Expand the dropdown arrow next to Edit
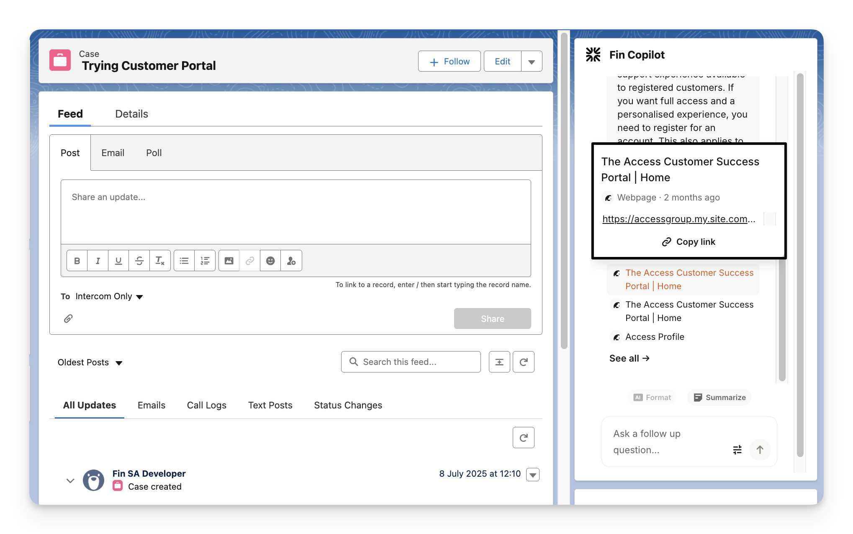 pyautogui.click(x=532, y=62)
